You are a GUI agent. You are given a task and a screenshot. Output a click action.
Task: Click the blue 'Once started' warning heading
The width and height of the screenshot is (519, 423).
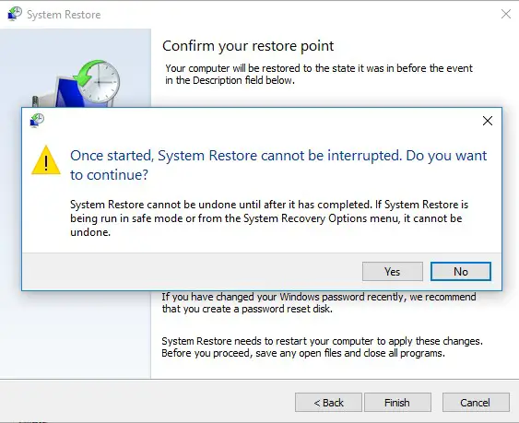[x=278, y=165]
